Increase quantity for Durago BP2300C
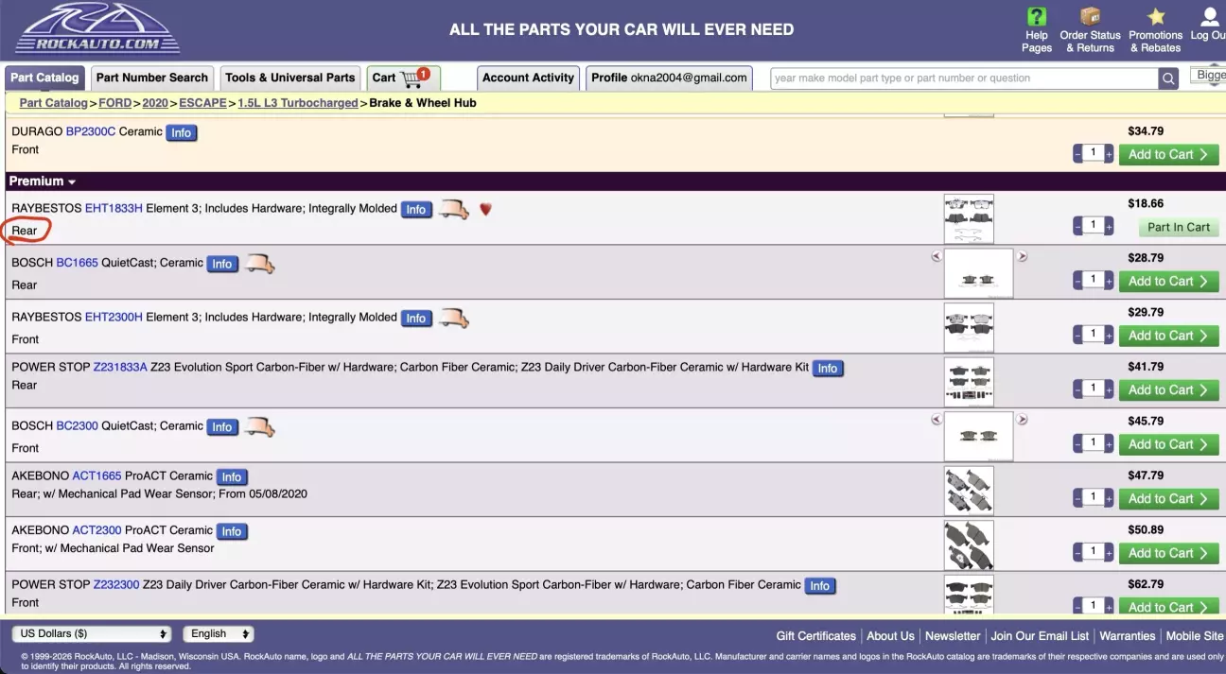Image resolution: width=1226 pixels, height=674 pixels. (1109, 154)
